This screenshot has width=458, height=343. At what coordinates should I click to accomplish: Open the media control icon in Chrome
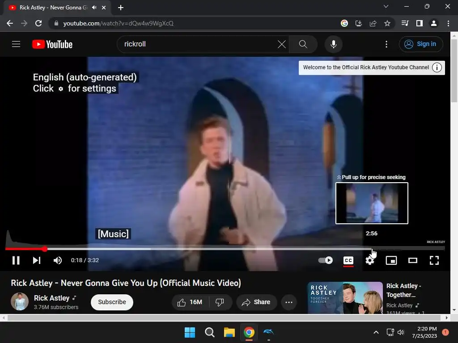point(405,23)
